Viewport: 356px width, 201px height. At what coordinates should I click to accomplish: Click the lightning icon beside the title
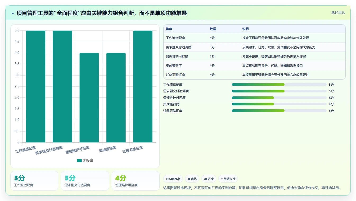click(12, 13)
